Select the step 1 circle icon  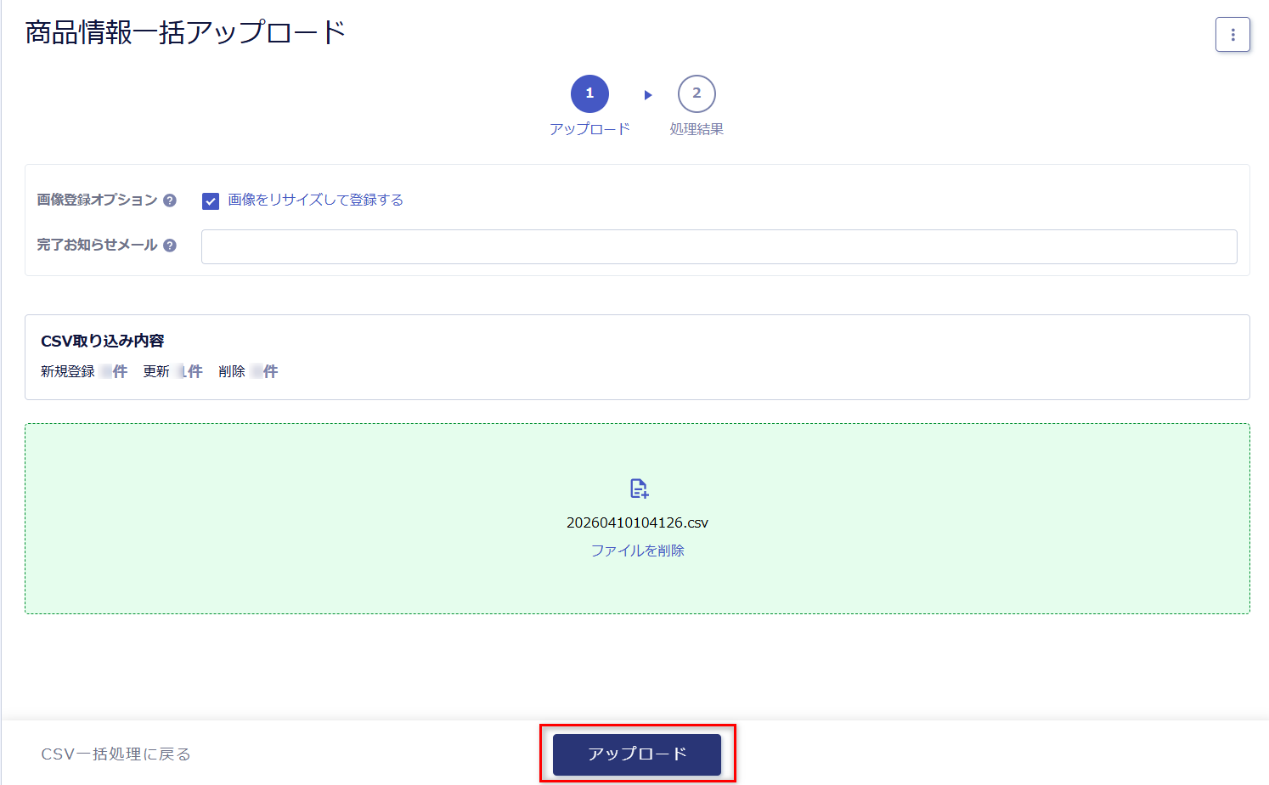(x=589, y=93)
